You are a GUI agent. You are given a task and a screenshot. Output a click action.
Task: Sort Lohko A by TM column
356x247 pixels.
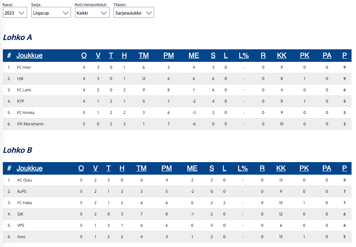tap(144, 56)
